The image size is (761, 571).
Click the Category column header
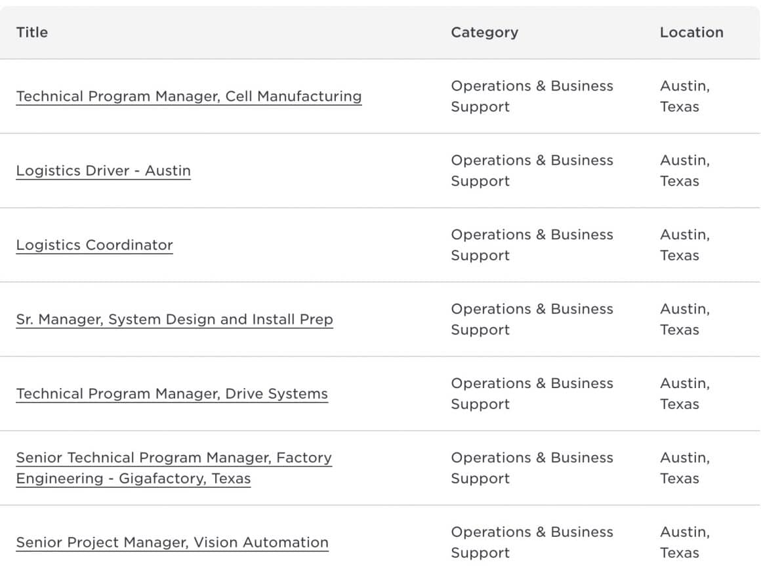(x=484, y=32)
